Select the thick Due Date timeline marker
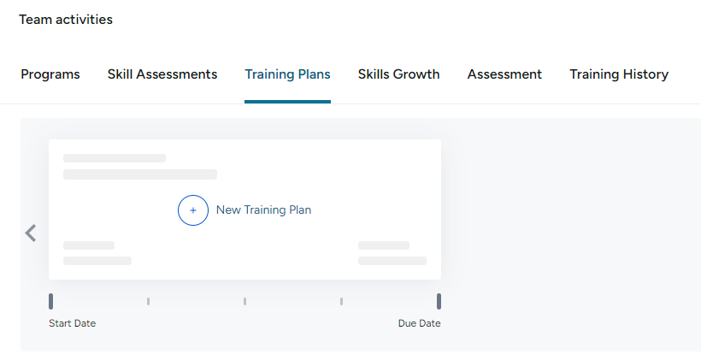 pyautogui.click(x=439, y=301)
